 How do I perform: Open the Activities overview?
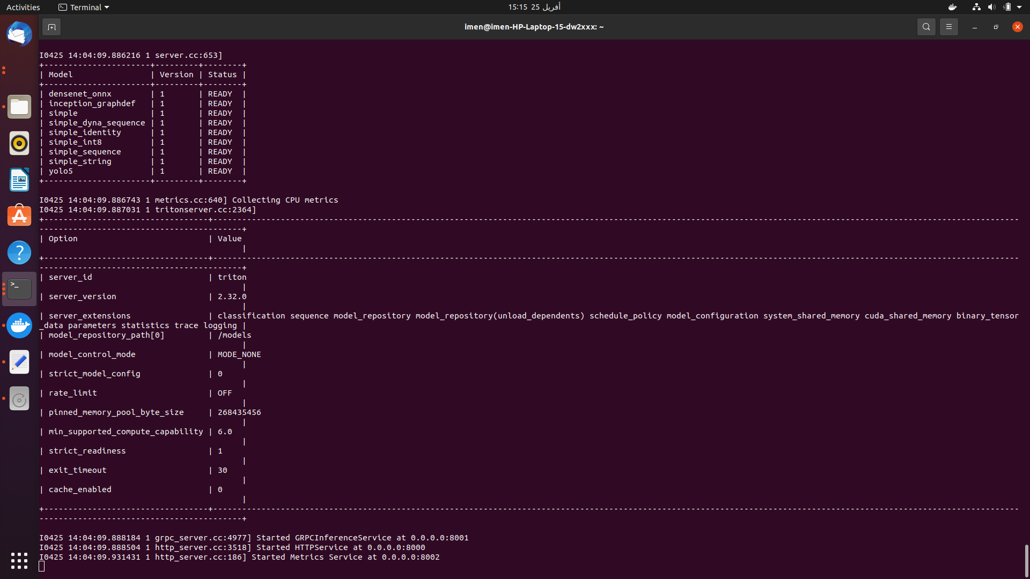pyautogui.click(x=23, y=7)
